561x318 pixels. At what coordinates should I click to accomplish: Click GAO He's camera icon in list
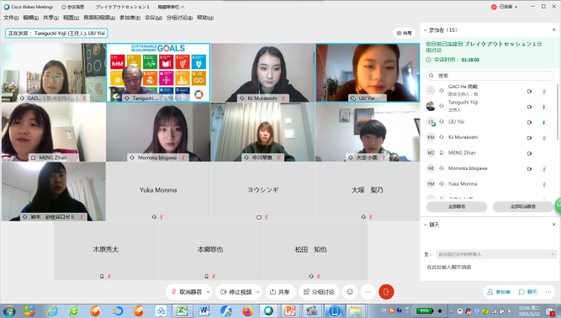coord(529,91)
